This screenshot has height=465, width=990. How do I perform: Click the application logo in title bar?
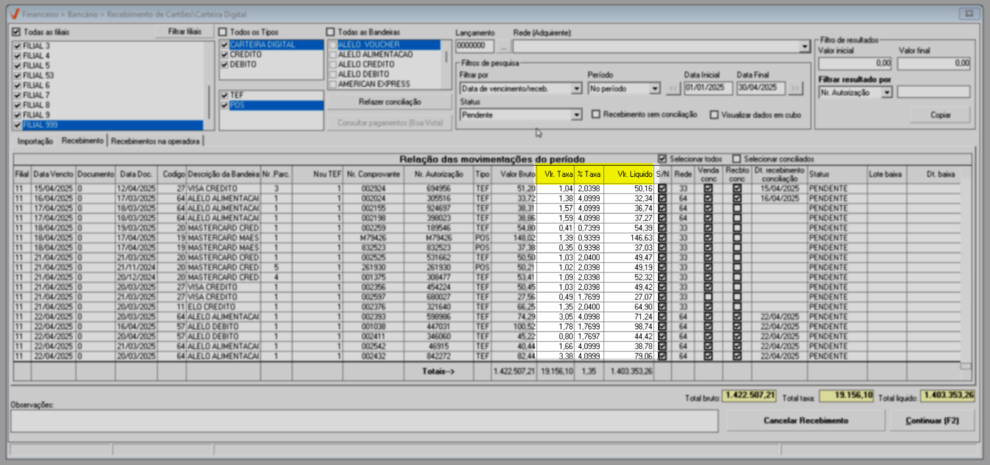[15, 14]
